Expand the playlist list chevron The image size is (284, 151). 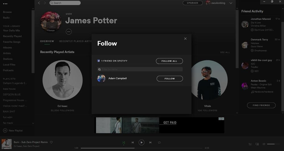(x=33, y=124)
